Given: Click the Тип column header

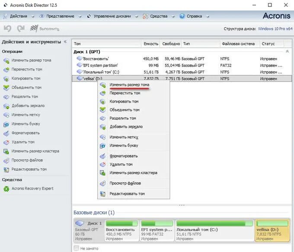Looking at the screenshot, I should (200, 44).
